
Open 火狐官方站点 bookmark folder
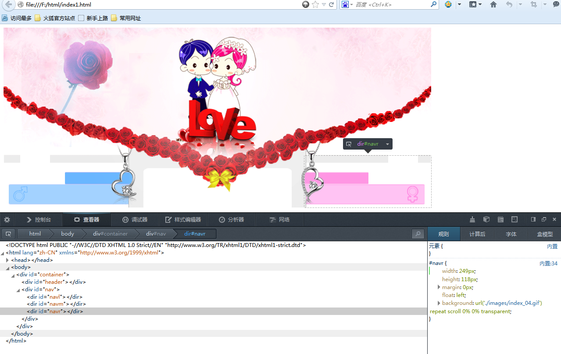[55, 18]
